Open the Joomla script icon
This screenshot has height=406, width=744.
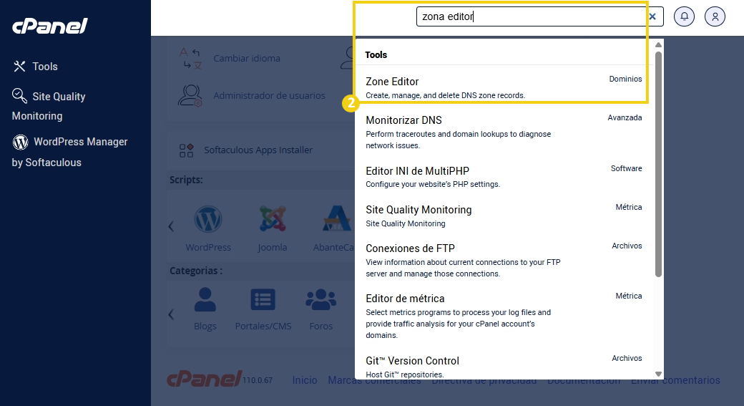pos(273,219)
